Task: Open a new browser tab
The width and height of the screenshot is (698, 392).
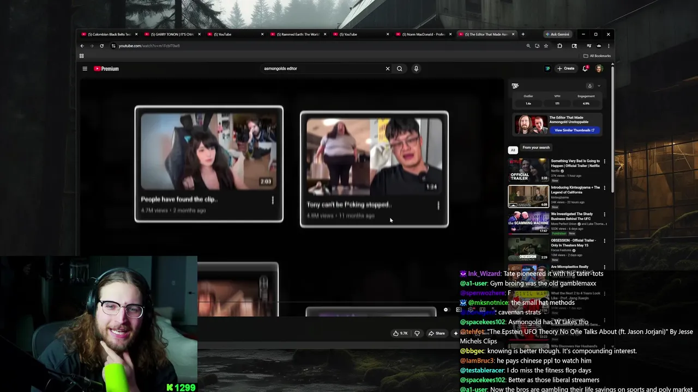Action: click(x=523, y=34)
